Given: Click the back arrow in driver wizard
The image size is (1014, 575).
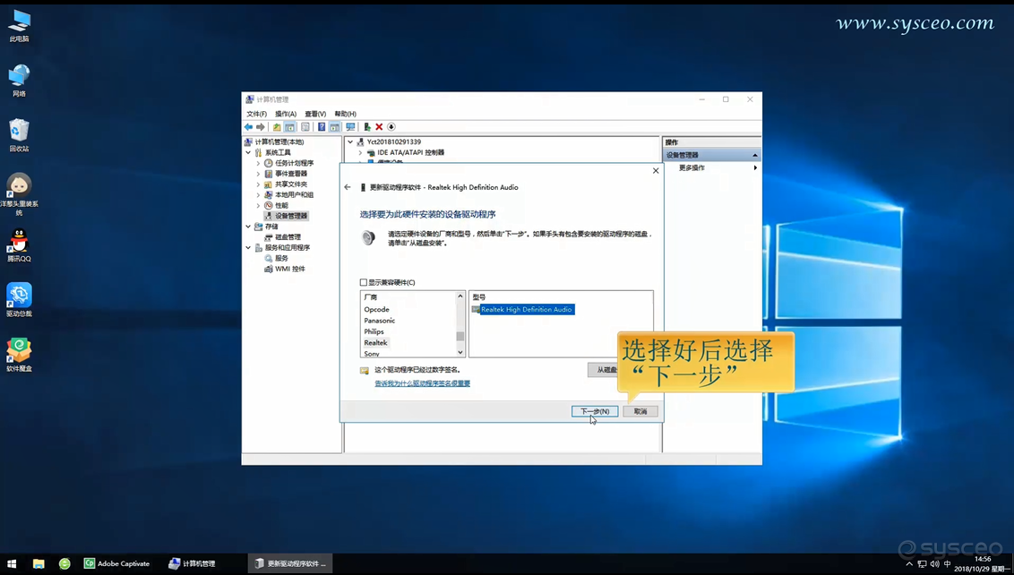Looking at the screenshot, I should pyautogui.click(x=348, y=187).
